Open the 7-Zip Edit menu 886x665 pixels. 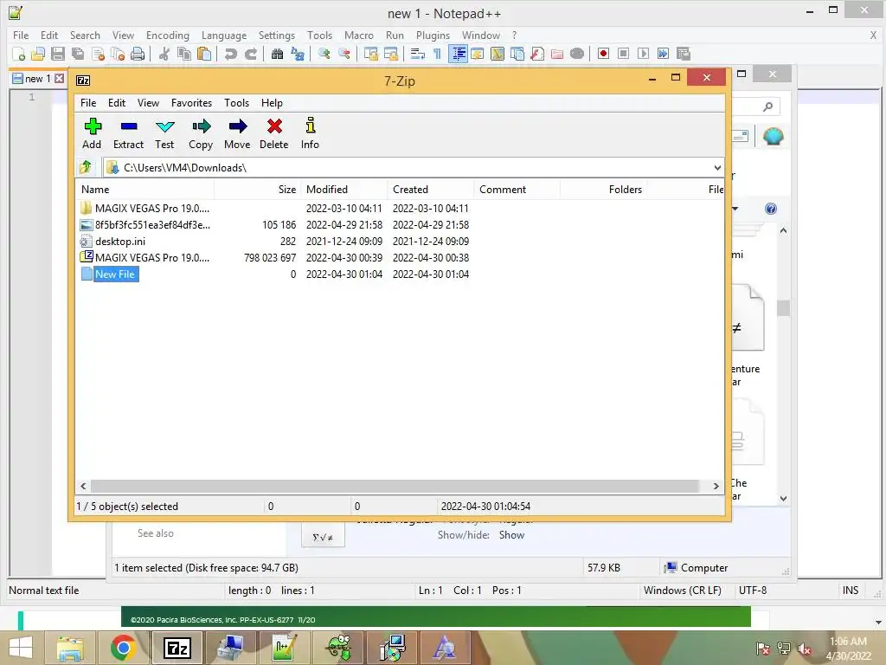point(117,103)
